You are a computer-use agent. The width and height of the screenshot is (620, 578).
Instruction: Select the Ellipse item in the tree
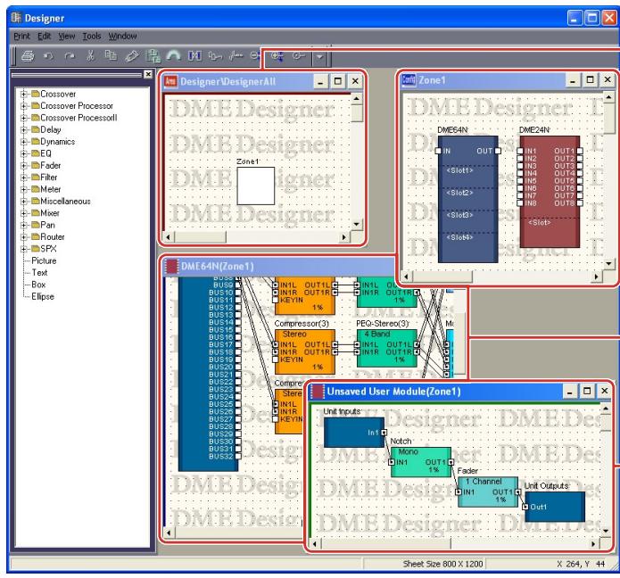point(43,296)
